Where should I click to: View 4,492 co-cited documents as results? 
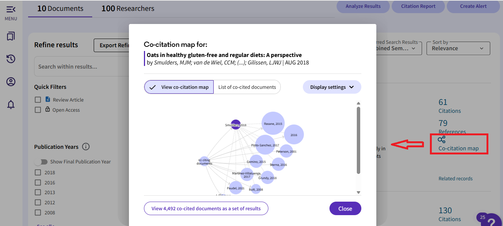pos(206,208)
